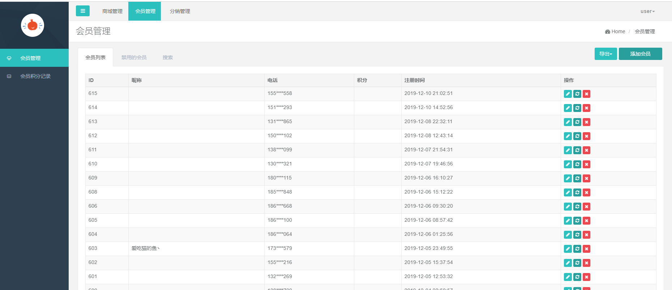Open the 搜索 tab
This screenshot has width=672, height=290.
pyautogui.click(x=168, y=57)
